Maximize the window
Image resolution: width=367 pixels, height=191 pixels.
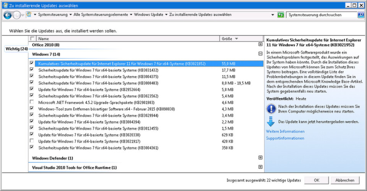355,5
